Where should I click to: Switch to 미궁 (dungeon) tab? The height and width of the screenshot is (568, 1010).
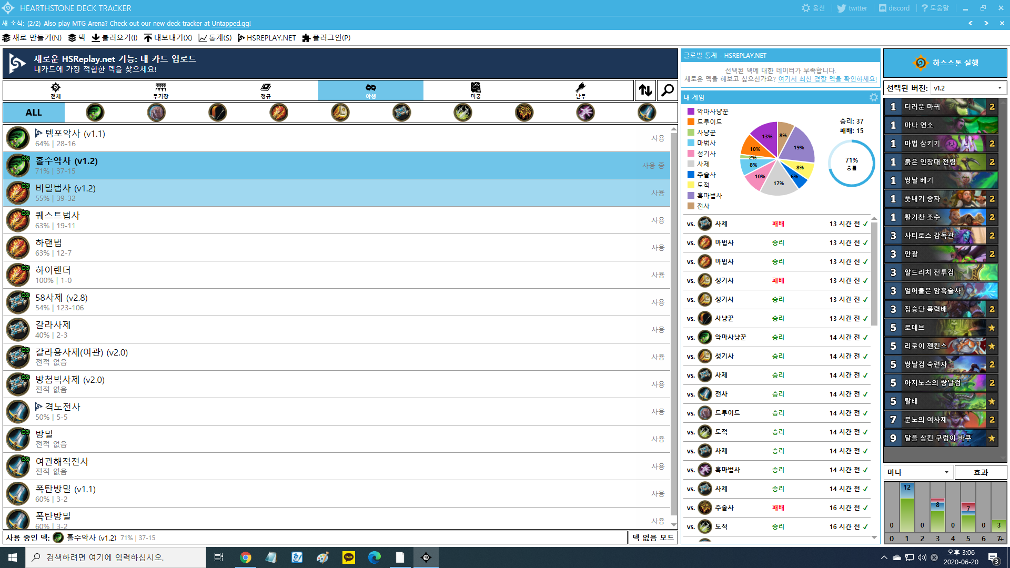(476, 90)
